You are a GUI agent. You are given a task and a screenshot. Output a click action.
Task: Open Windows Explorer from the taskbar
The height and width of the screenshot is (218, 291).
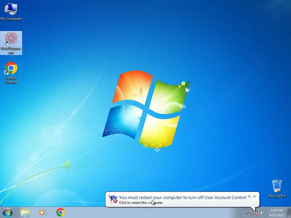pos(25,212)
